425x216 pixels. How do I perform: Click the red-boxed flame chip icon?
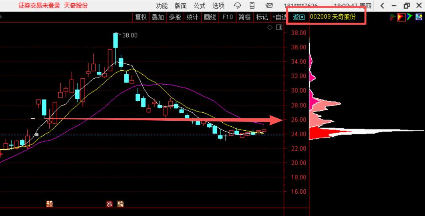click(x=401, y=17)
